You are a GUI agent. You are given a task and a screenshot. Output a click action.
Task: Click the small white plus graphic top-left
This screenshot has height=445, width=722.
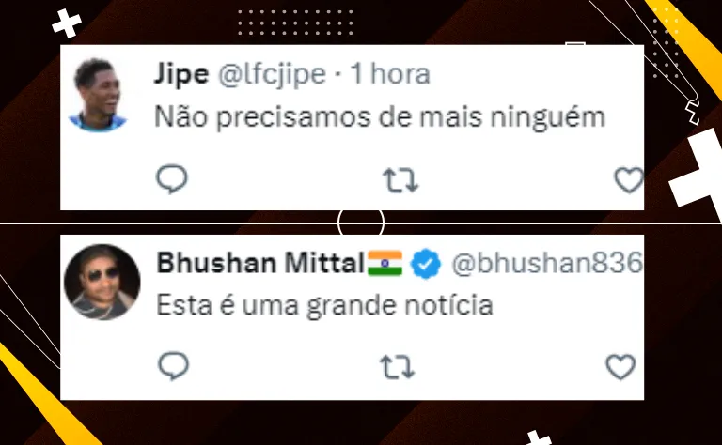point(67,23)
